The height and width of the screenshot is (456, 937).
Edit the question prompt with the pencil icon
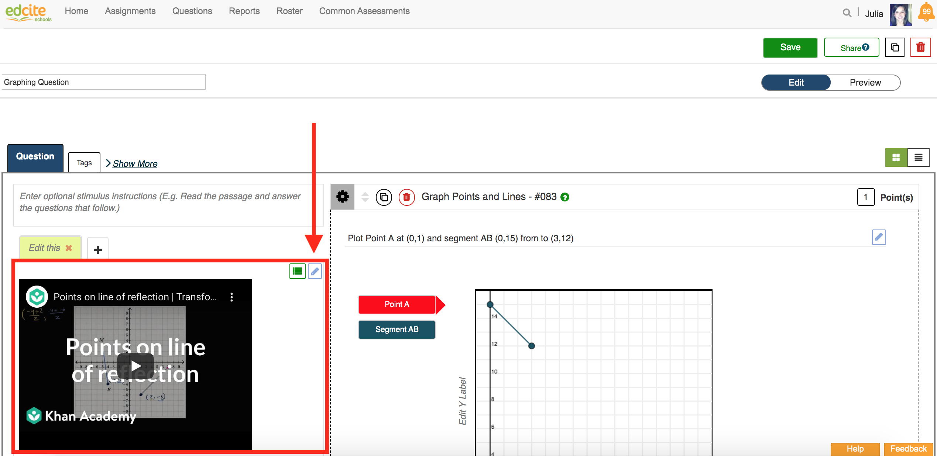click(x=879, y=237)
